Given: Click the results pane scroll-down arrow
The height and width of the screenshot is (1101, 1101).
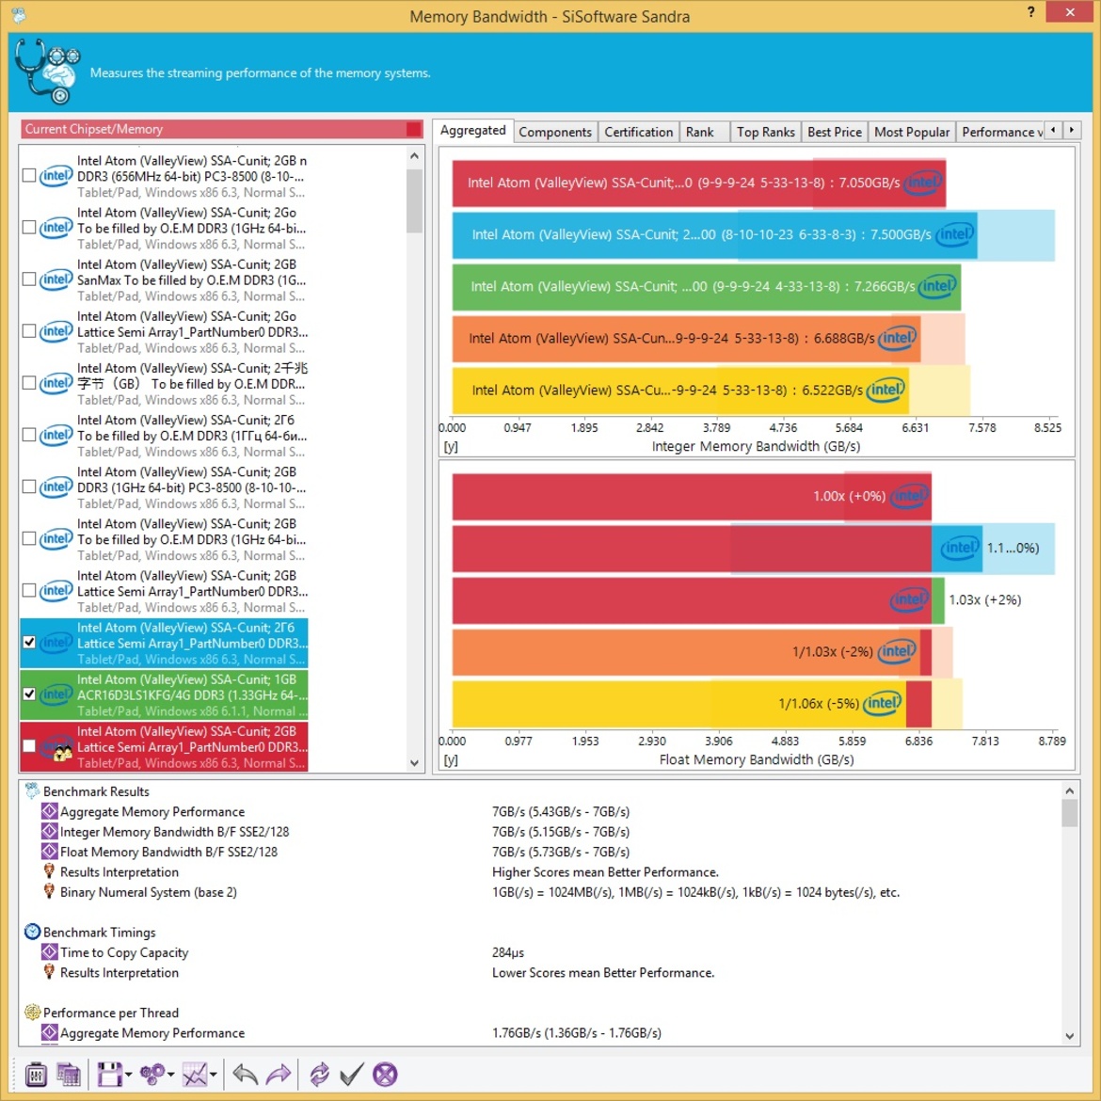Looking at the screenshot, I should tap(1069, 1036).
